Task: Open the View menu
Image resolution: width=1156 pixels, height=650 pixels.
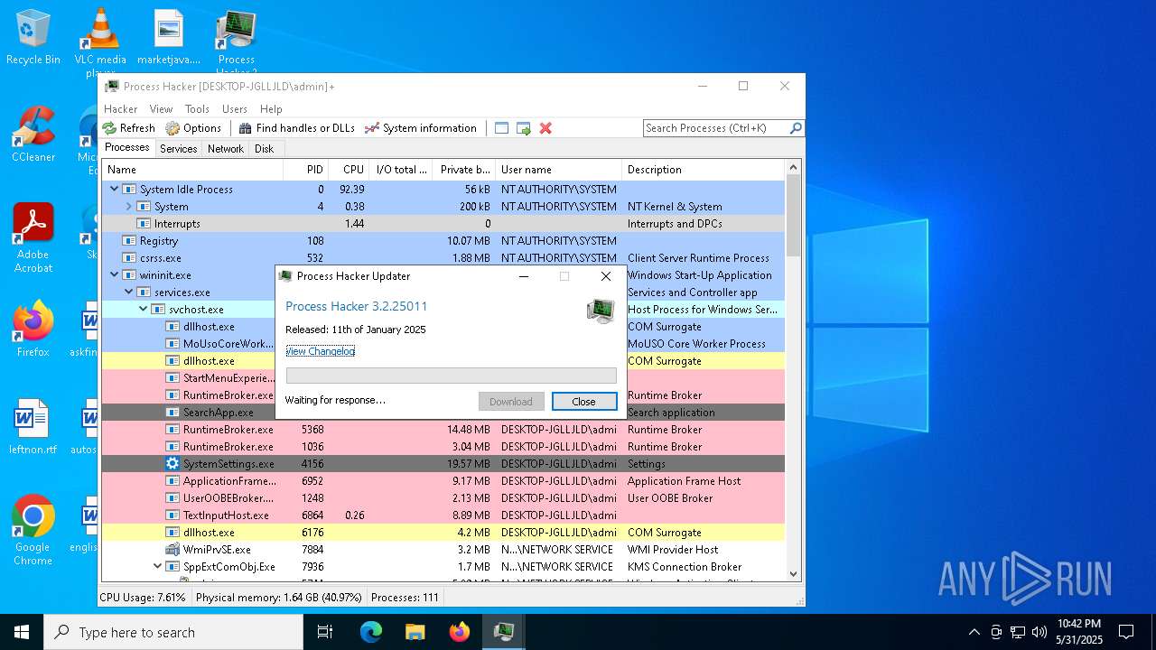Action: pyautogui.click(x=161, y=109)
